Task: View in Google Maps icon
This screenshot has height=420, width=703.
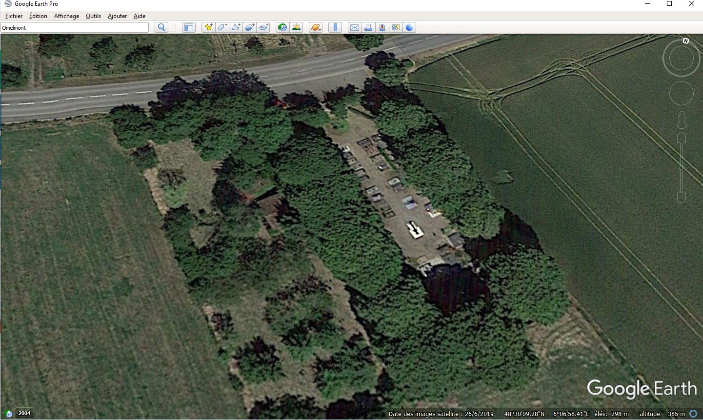Action: pos(396,27)
